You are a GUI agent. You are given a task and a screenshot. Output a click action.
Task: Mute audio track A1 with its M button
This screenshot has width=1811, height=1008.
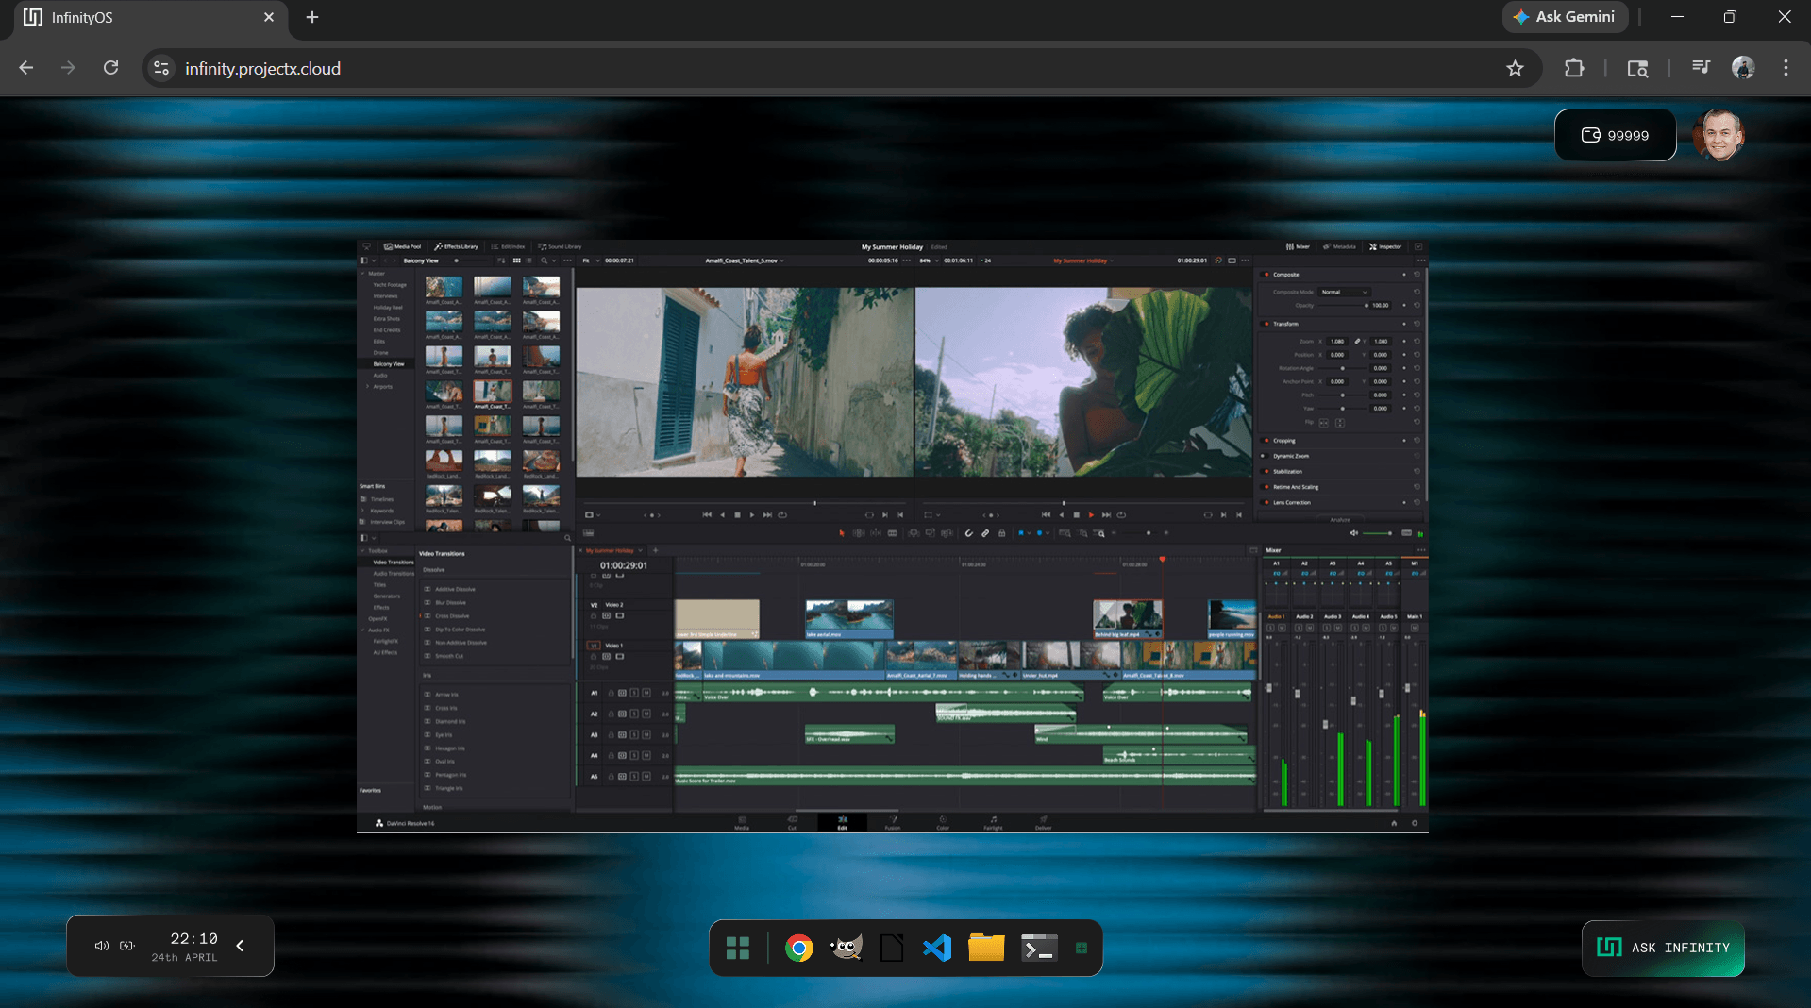coord(646,693)
